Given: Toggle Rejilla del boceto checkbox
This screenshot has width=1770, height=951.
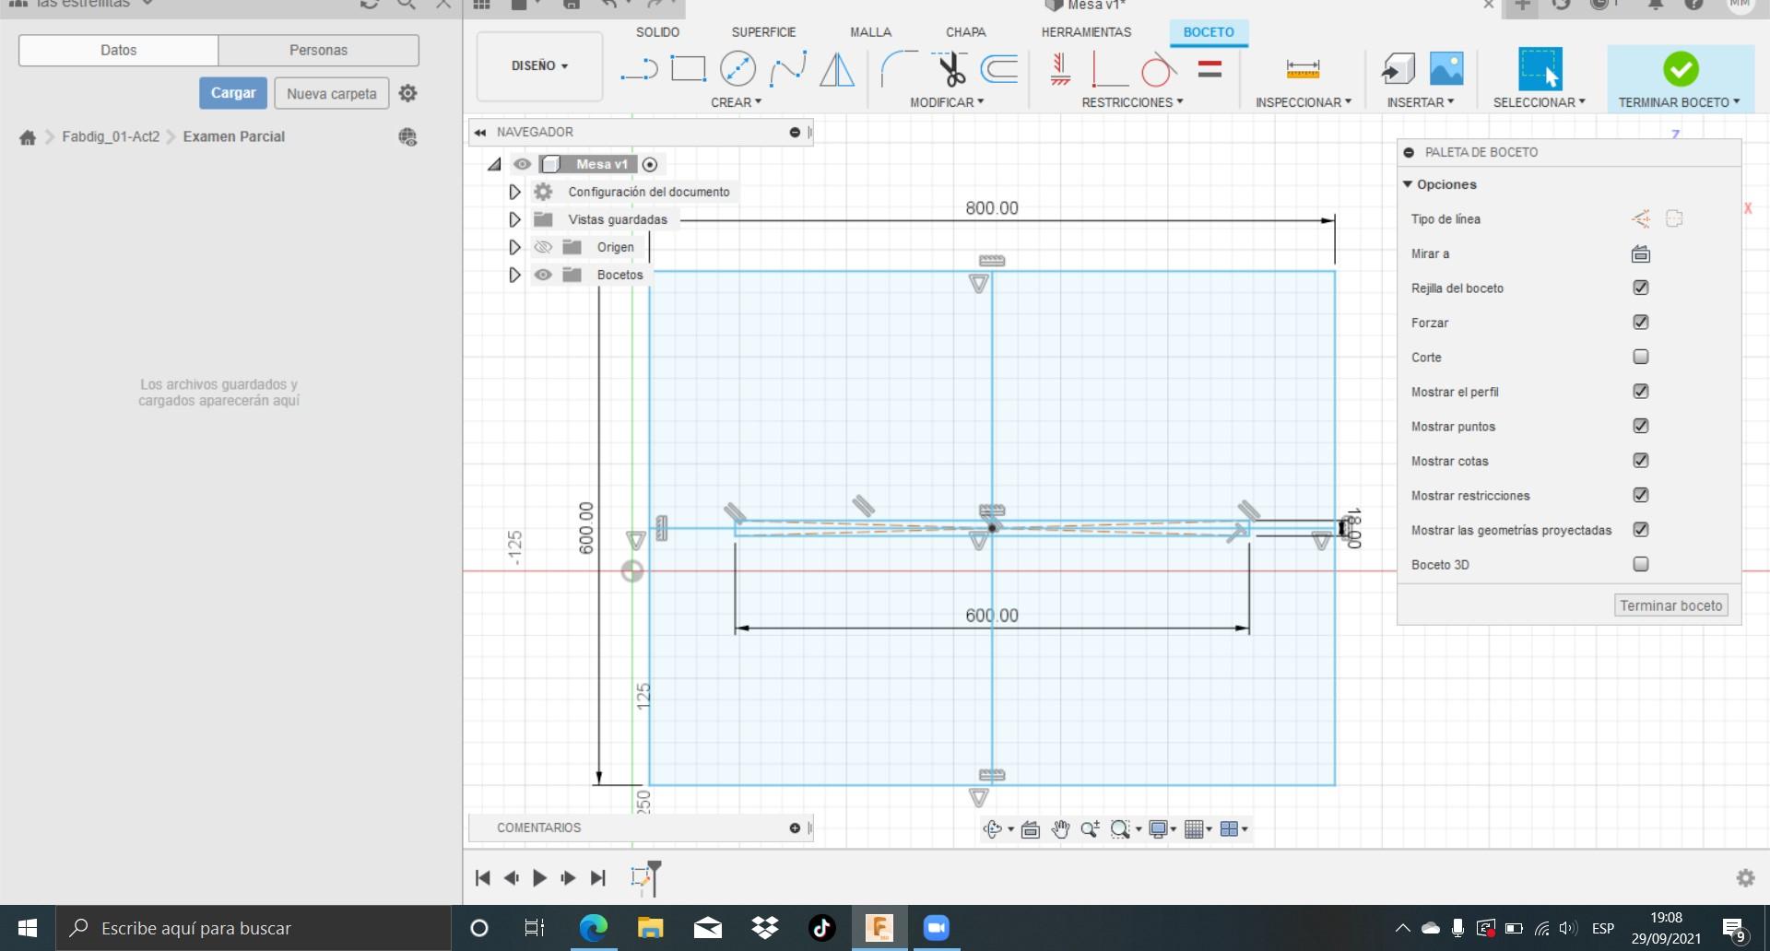Looking at the screenshot, I should 1641,288.
